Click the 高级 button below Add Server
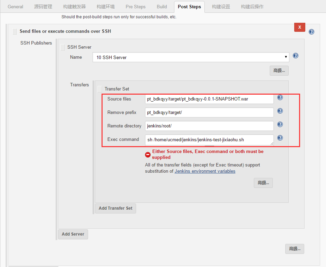Screen dimensions: 326x267 pos(295,249)
